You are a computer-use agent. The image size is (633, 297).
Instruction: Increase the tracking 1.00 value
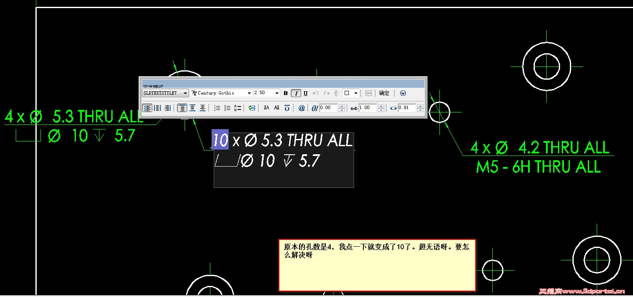click(381, 106)
